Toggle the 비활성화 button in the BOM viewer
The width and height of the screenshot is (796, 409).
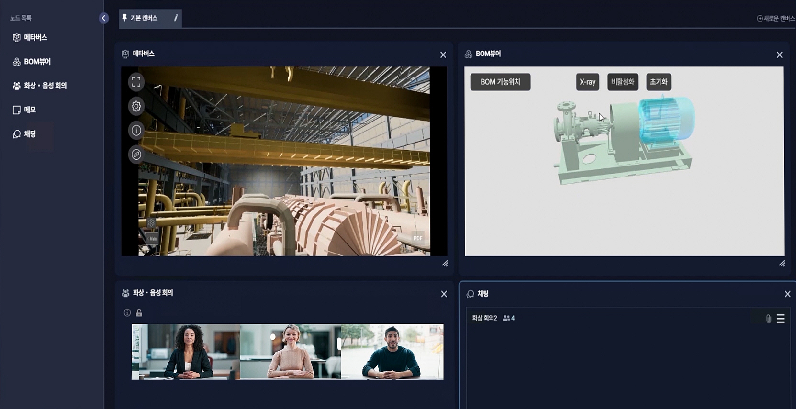click(622, 82)
